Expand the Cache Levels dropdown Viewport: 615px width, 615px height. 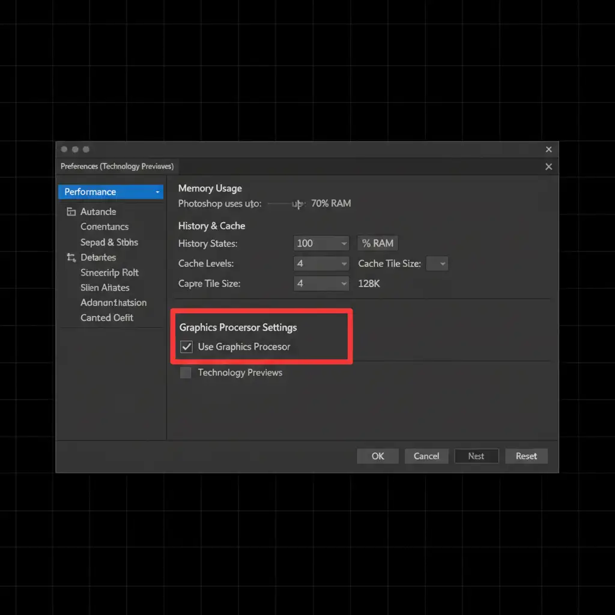click(x=321, y=264)
